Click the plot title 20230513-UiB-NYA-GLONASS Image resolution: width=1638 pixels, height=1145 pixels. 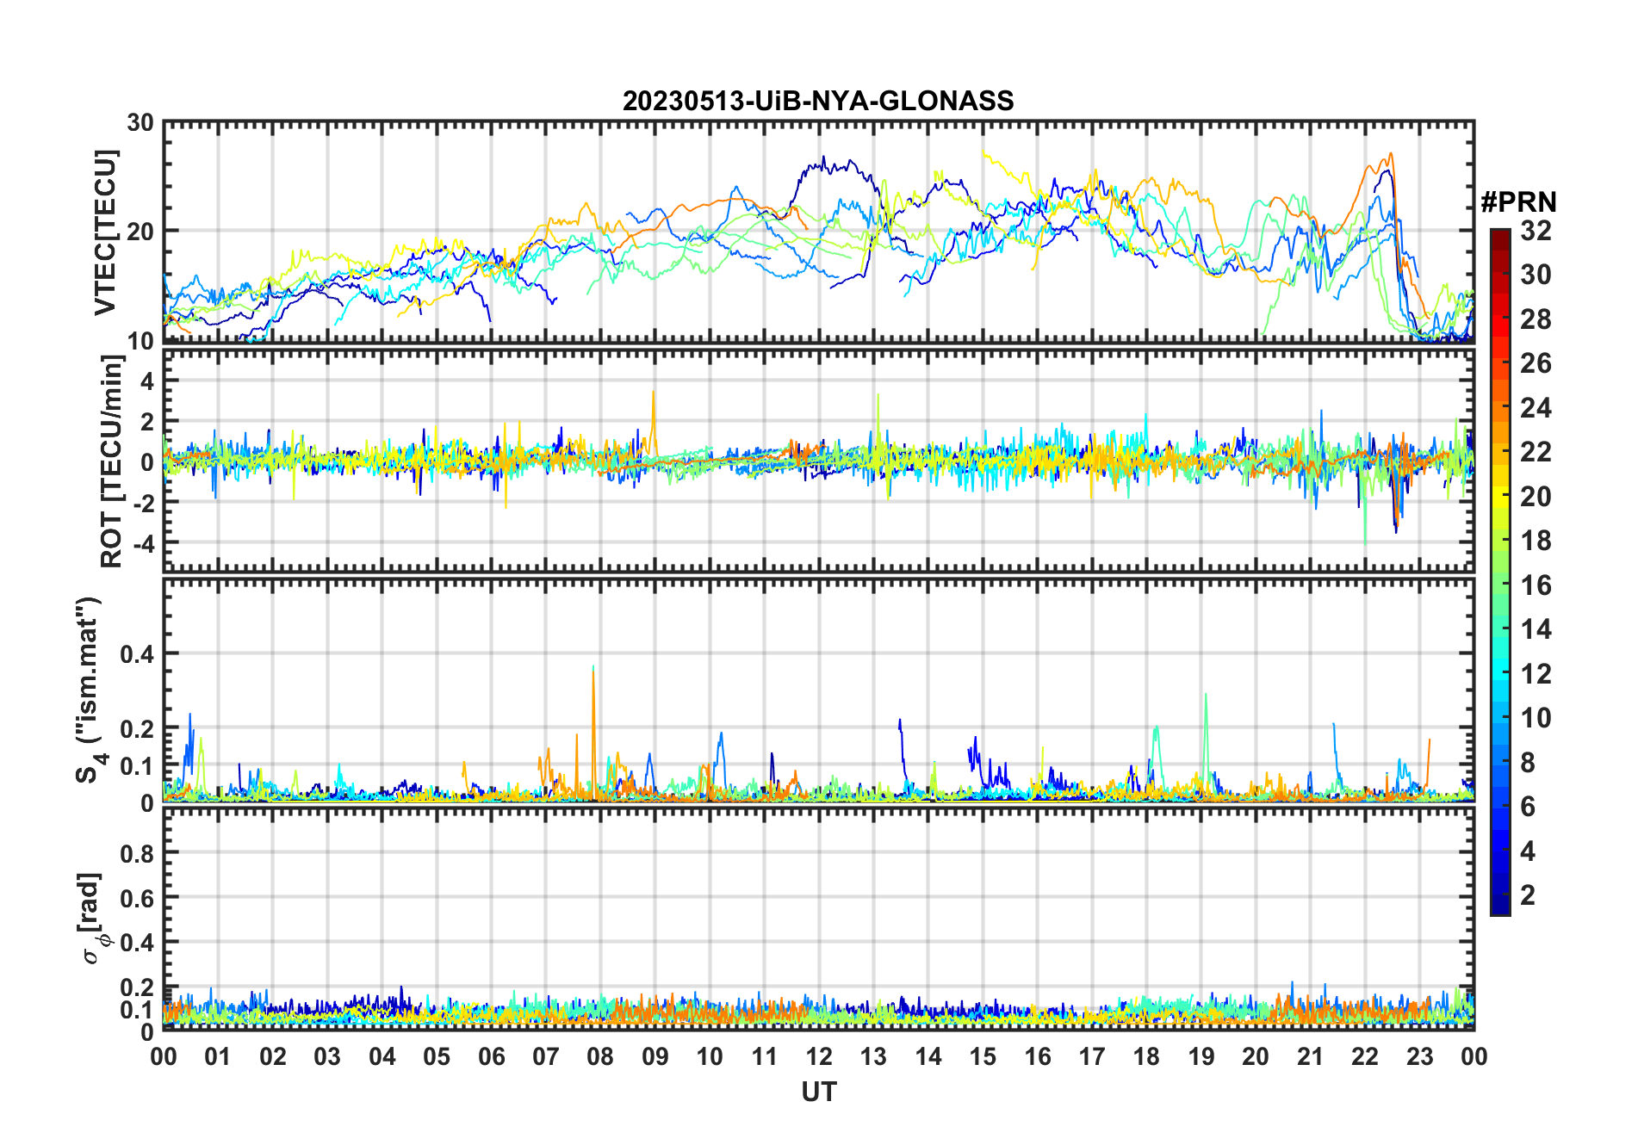[818, 101]
